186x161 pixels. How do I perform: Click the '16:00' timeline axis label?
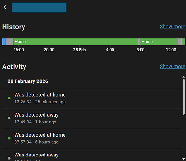pyautogui.click(x=18, y=50)
